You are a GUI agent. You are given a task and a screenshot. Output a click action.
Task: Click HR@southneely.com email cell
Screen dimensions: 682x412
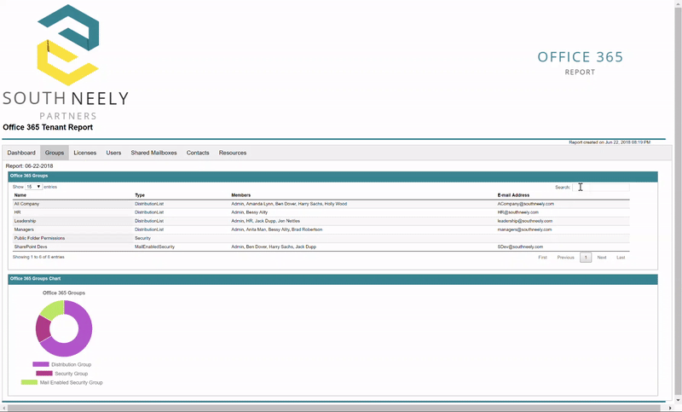(x=518, y=212)
